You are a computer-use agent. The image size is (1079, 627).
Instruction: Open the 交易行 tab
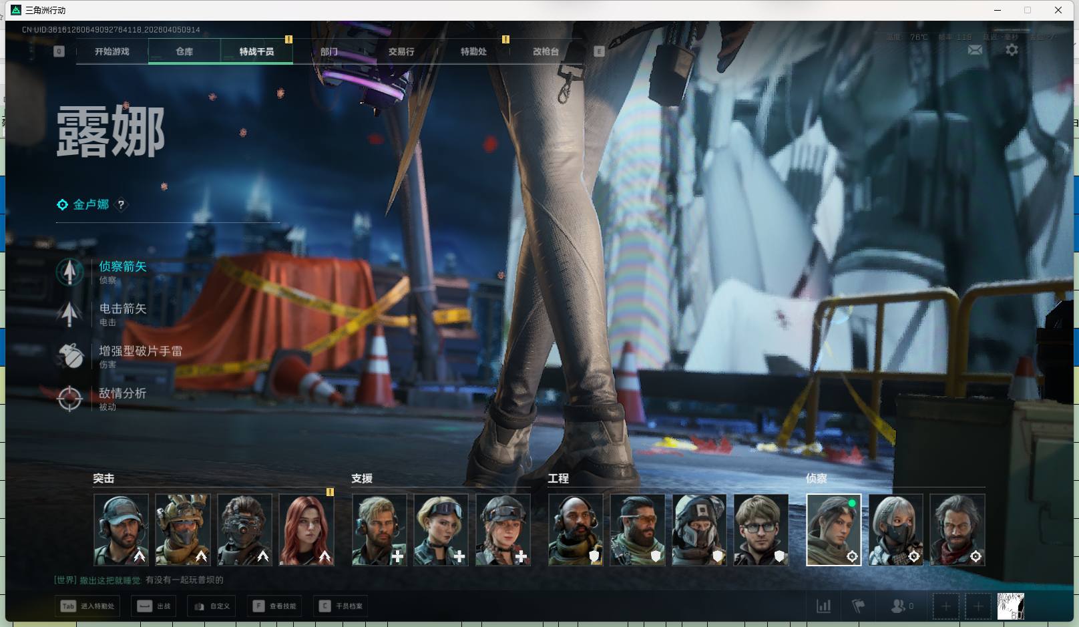click(x=401, y=51)
